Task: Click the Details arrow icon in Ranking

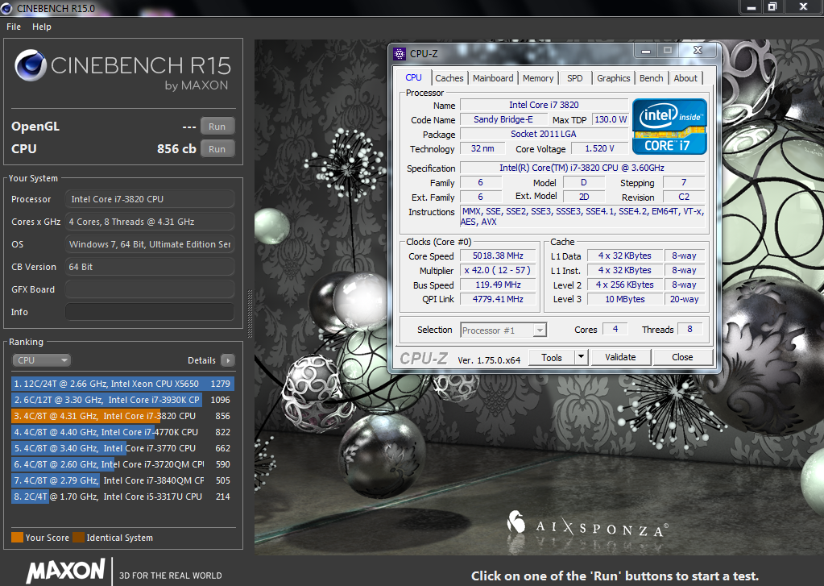Action: (227, 360)
